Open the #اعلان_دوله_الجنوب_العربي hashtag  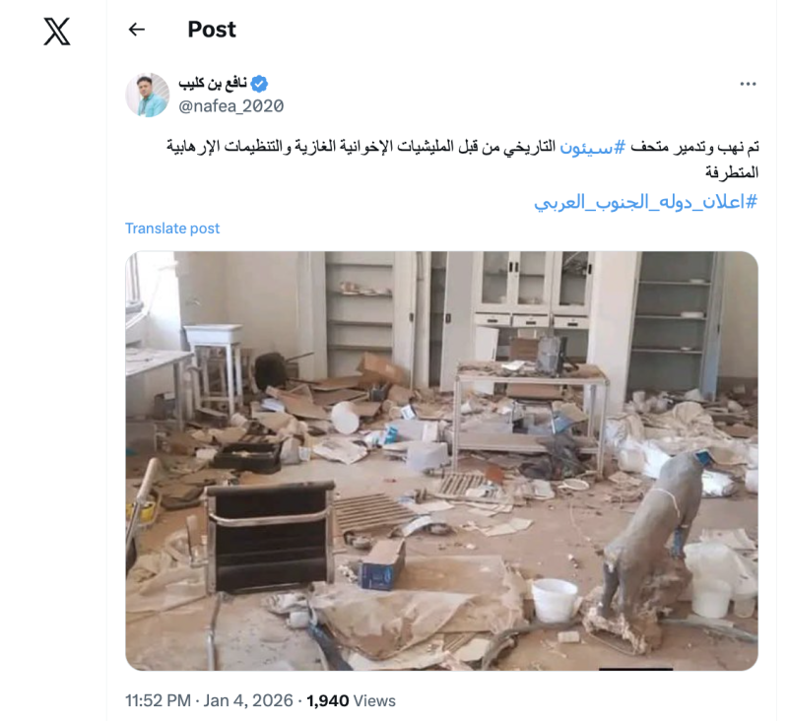646,202
